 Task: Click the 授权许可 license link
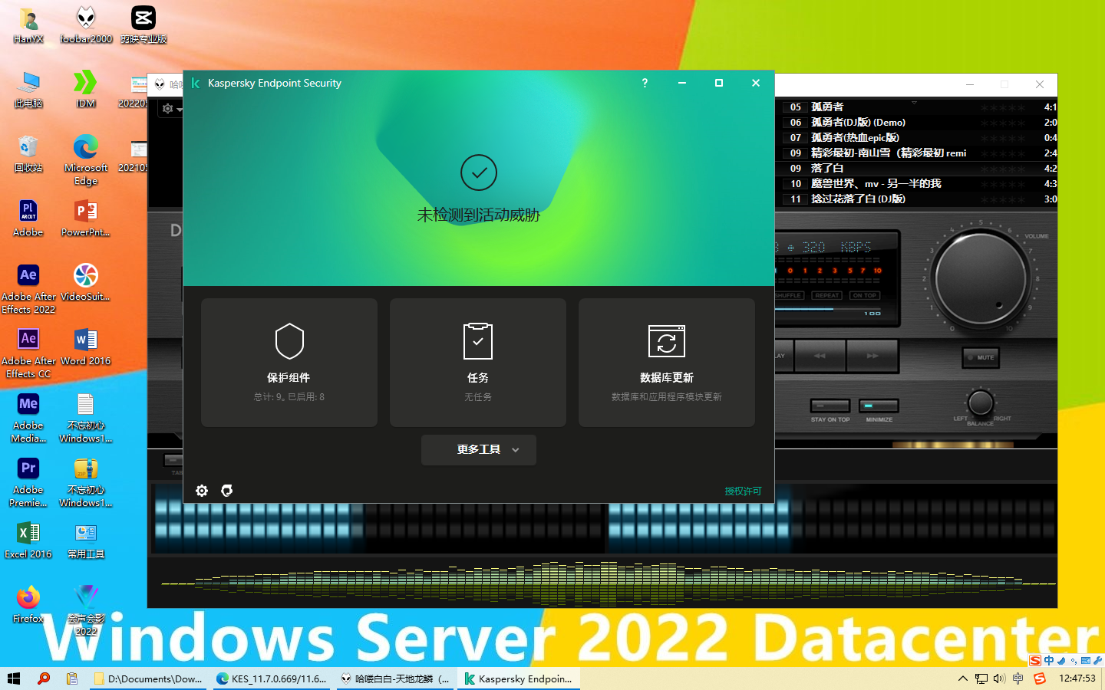tap(743, 491)
